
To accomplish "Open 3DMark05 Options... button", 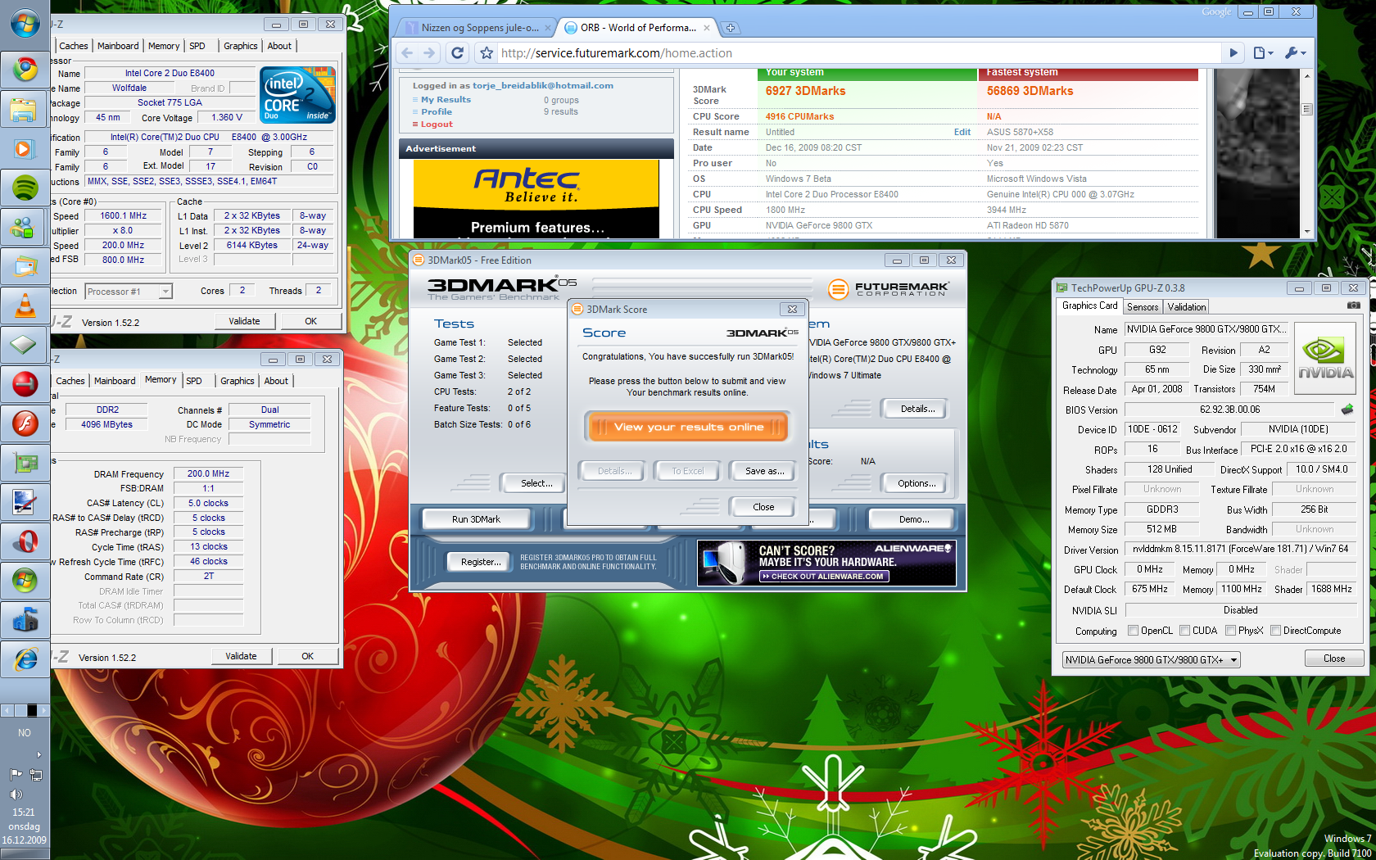I will [917, 483].
